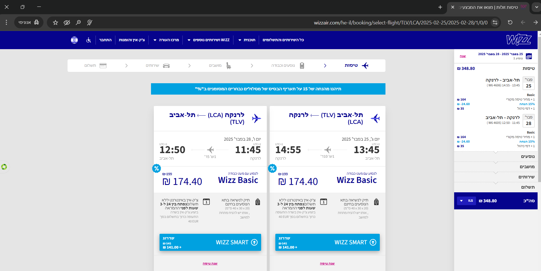Bookmark this page with the star icon
541x271 pixels.
click(x=55, y=22)
